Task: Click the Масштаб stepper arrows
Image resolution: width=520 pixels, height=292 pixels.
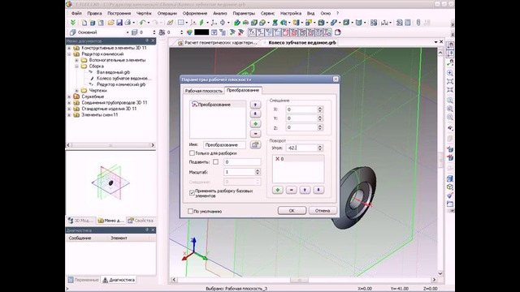Action: (258, 172)
